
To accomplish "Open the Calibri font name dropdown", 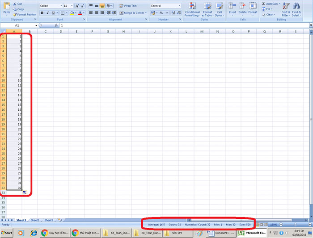I will click(x=61, y=6).
